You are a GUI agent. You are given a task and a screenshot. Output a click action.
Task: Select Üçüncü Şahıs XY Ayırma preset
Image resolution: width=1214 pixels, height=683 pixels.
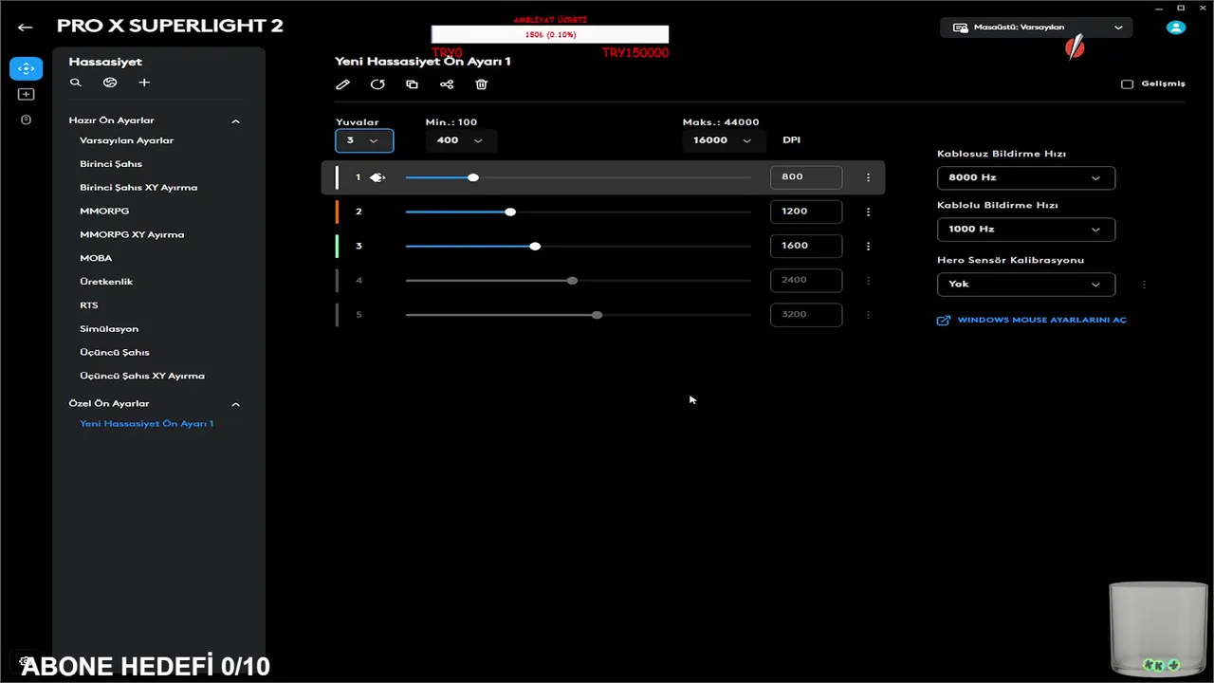coord(142,377)
